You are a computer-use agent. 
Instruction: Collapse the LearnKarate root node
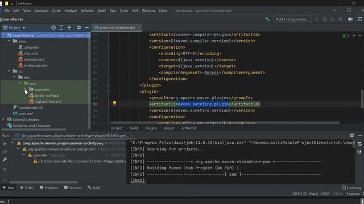(3, 35)
